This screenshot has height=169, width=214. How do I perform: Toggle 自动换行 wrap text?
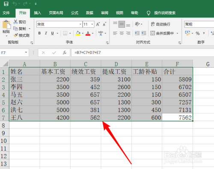[x=160, y=24]
